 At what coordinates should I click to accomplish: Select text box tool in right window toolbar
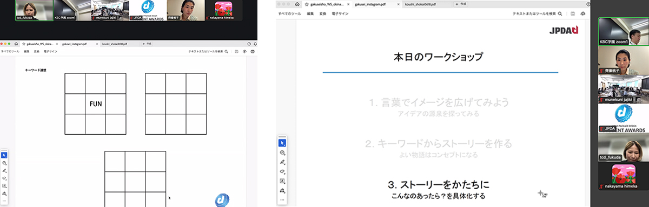click(282, 181)
